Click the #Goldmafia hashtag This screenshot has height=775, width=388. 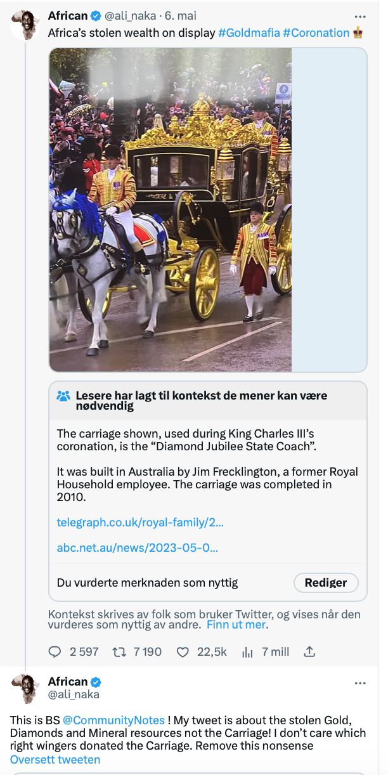click(249, 32)
